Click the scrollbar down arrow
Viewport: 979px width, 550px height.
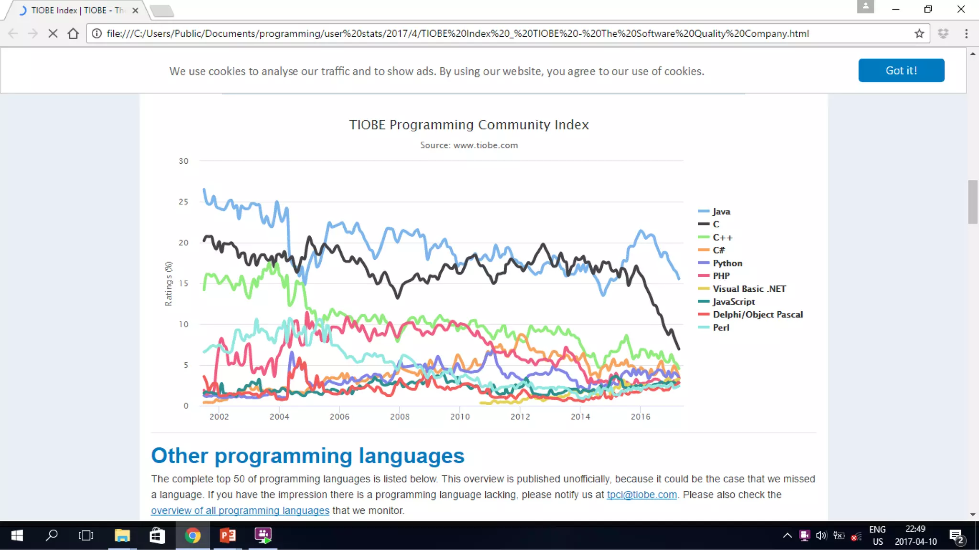click(x=973, y=514)
